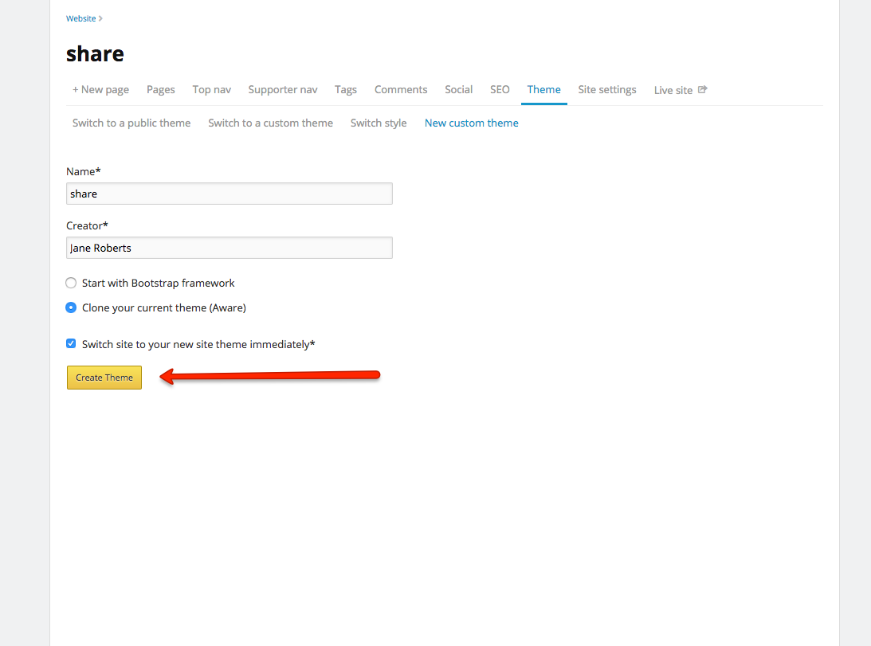Uncheck Switch site to new theme immediately
This screenshot has width=871, height=646.
pos(71,344)
